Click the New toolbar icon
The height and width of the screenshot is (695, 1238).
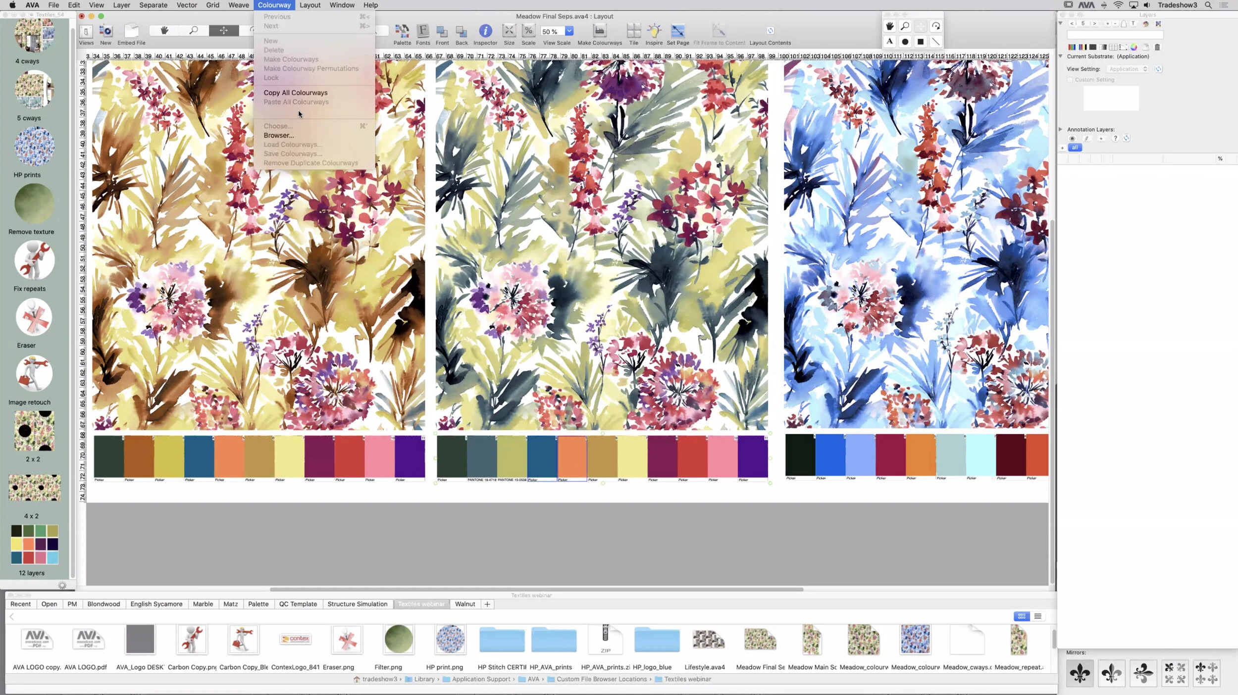[x=105, y=32]
